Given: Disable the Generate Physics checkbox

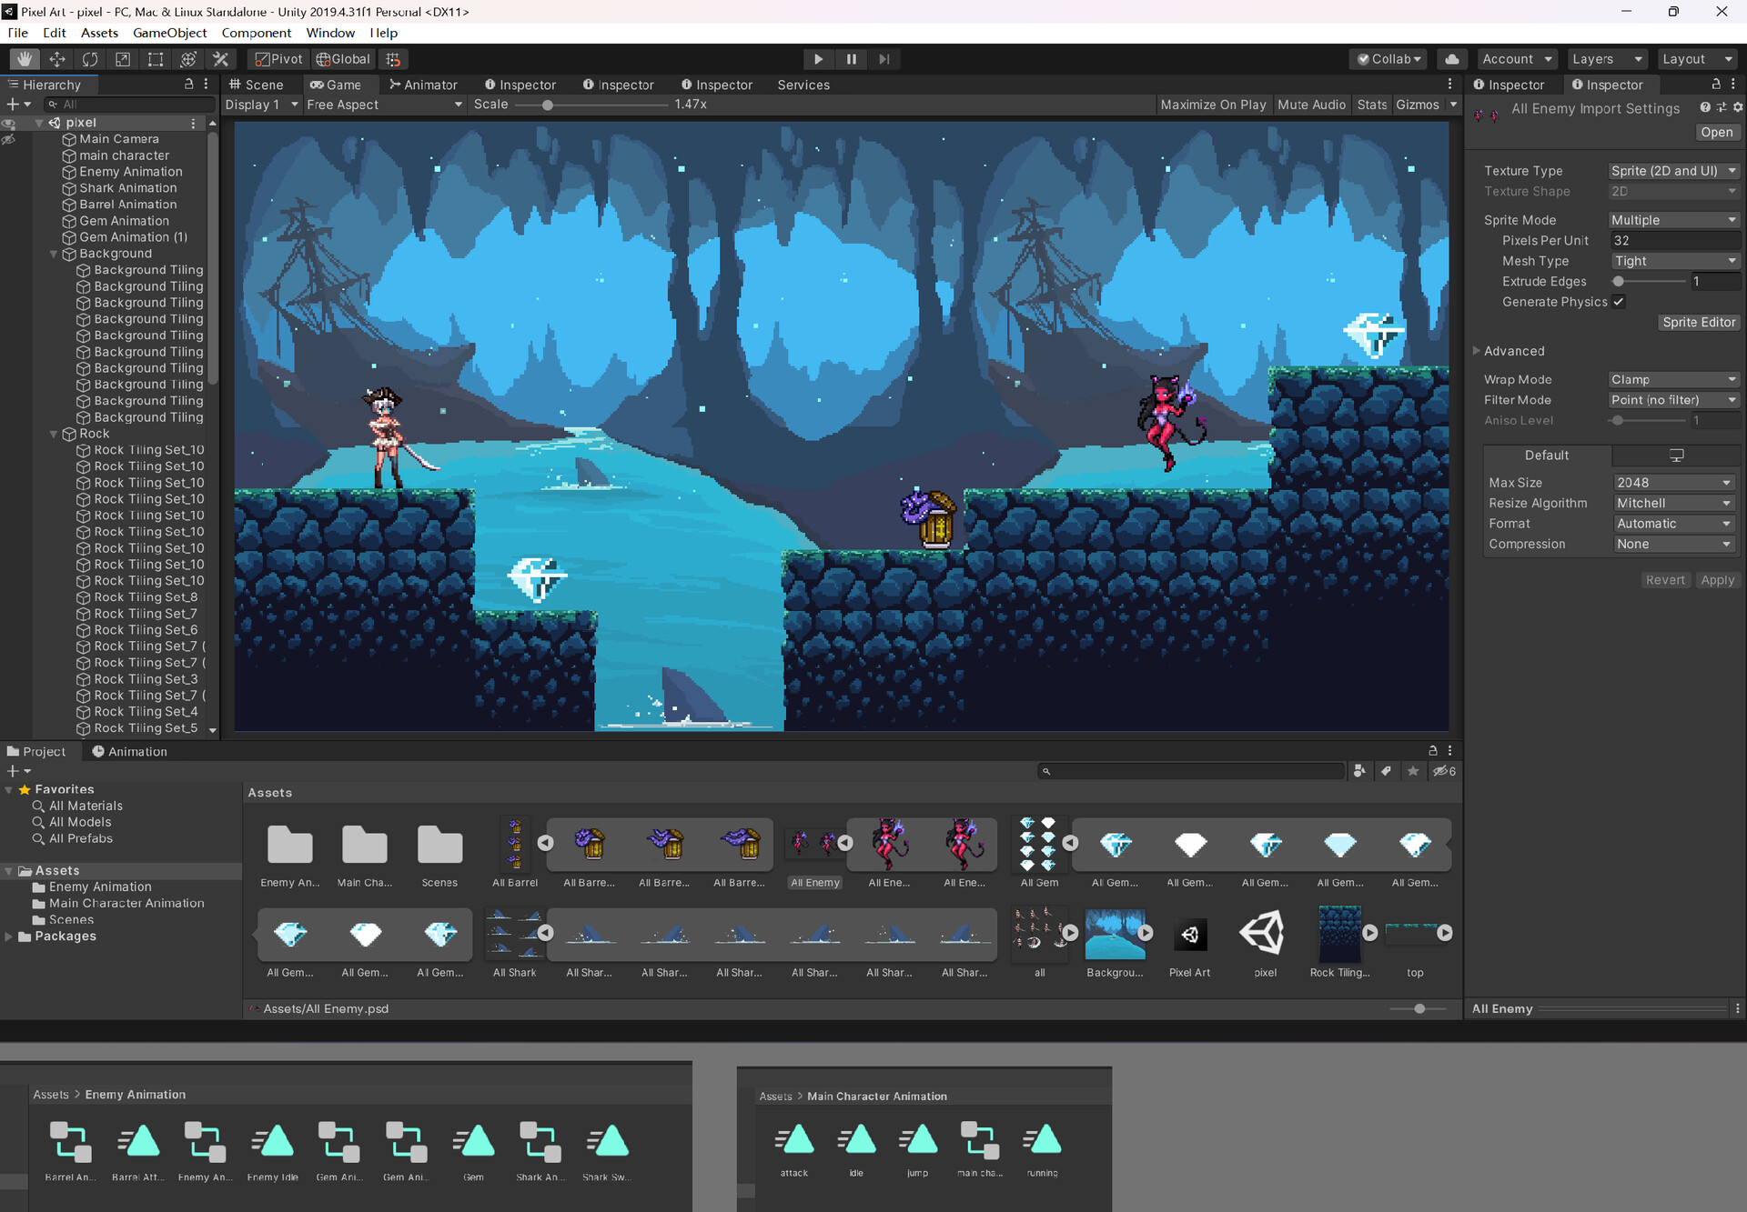Looking at the screenshot, I should point(1619,301).
